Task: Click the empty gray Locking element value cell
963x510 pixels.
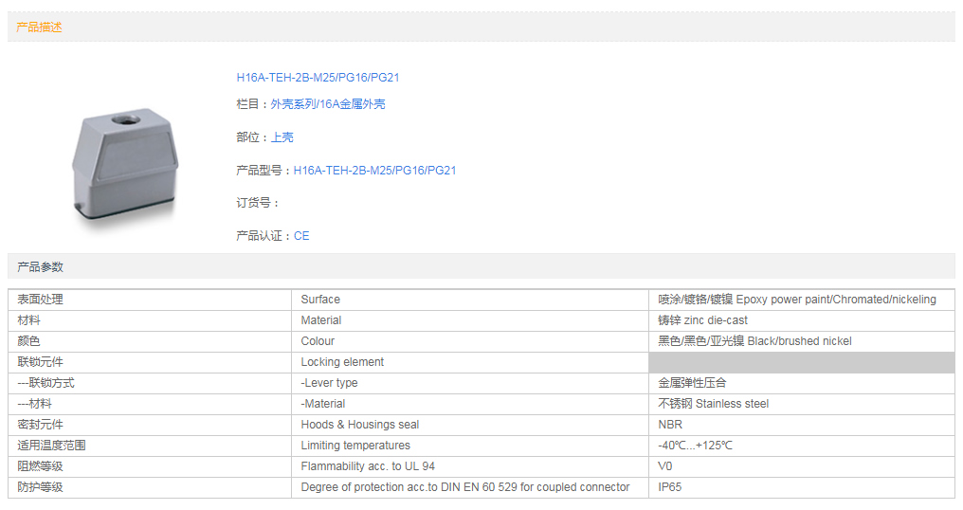Action: pos(801,362)
